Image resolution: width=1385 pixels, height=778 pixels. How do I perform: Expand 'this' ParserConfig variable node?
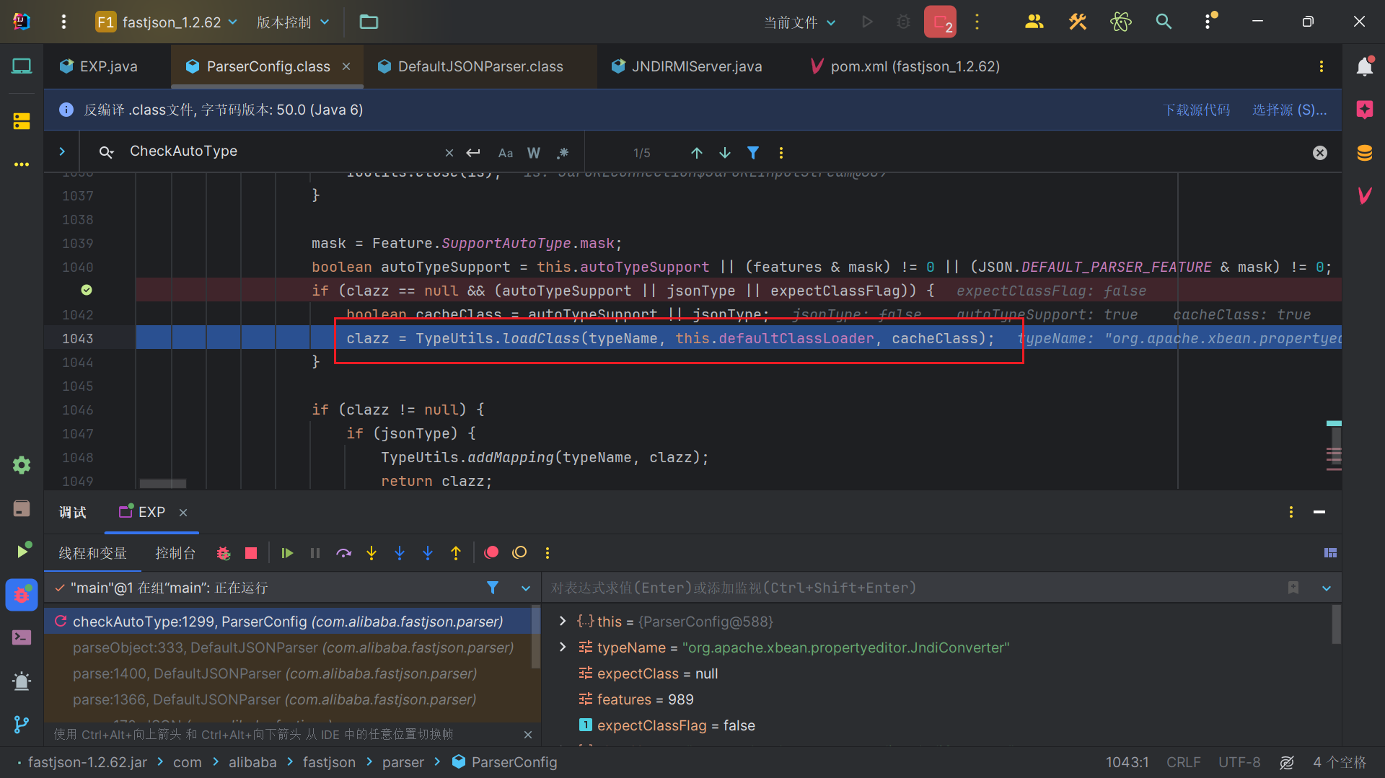pyautogui.click(x=563, y=621)
